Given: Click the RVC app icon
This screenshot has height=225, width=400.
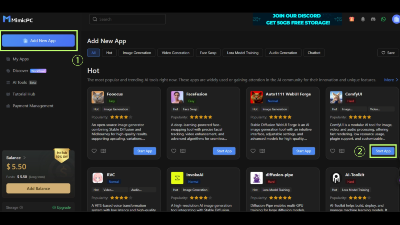Looking at the screenshot, I should [98, 178].
